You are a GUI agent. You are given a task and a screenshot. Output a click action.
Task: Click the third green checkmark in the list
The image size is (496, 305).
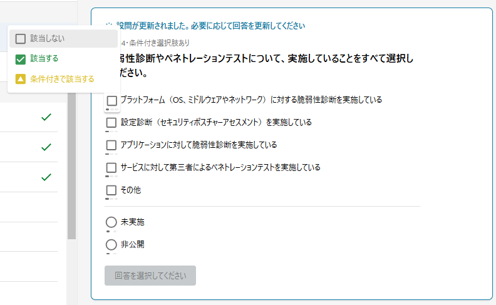(46, 177)
